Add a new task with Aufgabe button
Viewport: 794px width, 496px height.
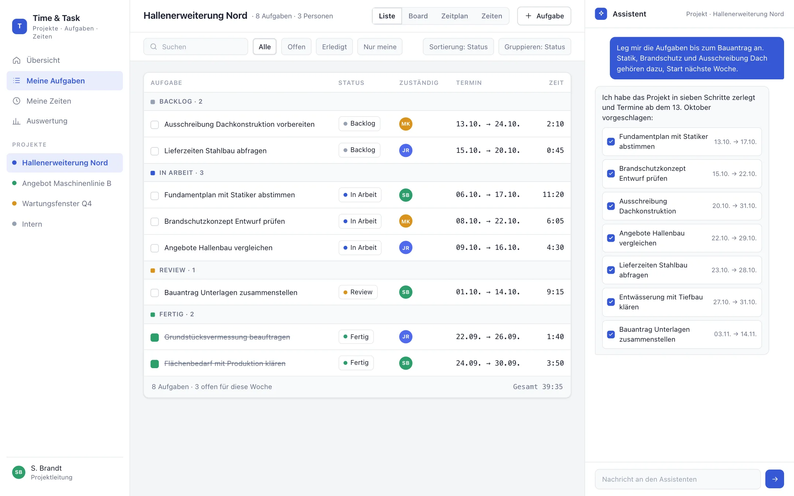[x=544, y=16]
